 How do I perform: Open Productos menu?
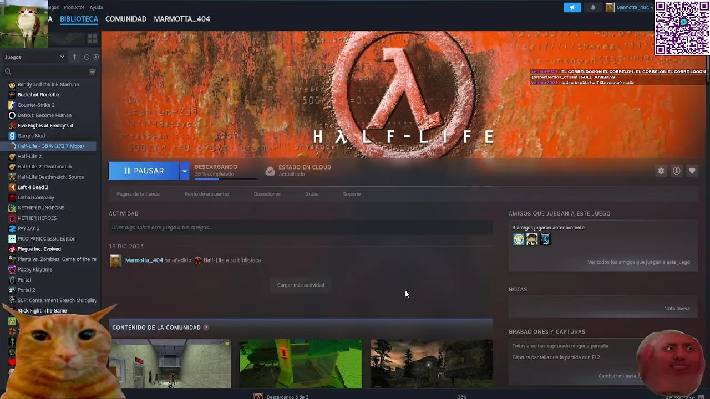(74, 7)
